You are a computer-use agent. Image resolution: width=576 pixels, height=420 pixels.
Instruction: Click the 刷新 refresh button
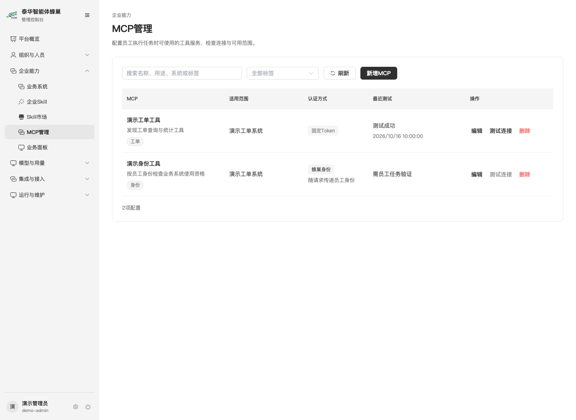(x=340, y=73)
